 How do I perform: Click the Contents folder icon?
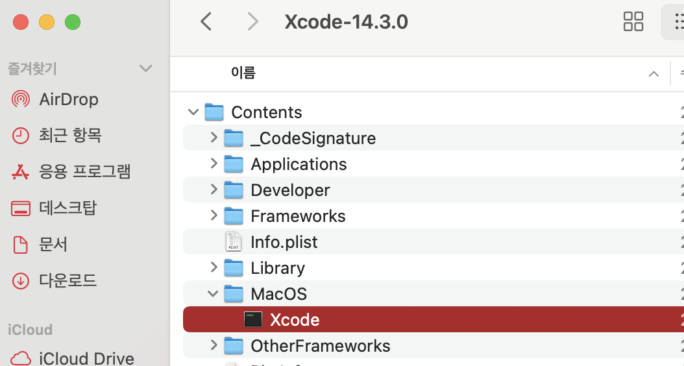[x=214, y=112]
